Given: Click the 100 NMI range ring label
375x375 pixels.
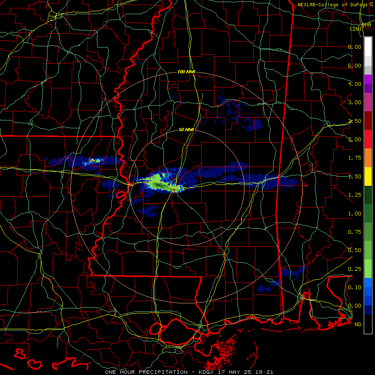Looking at the screenshot, I should tap(186, 72).
